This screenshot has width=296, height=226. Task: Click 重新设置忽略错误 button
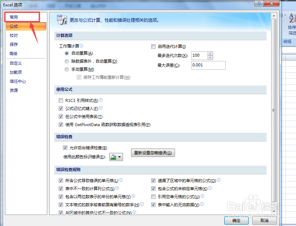tap(153, 153)
